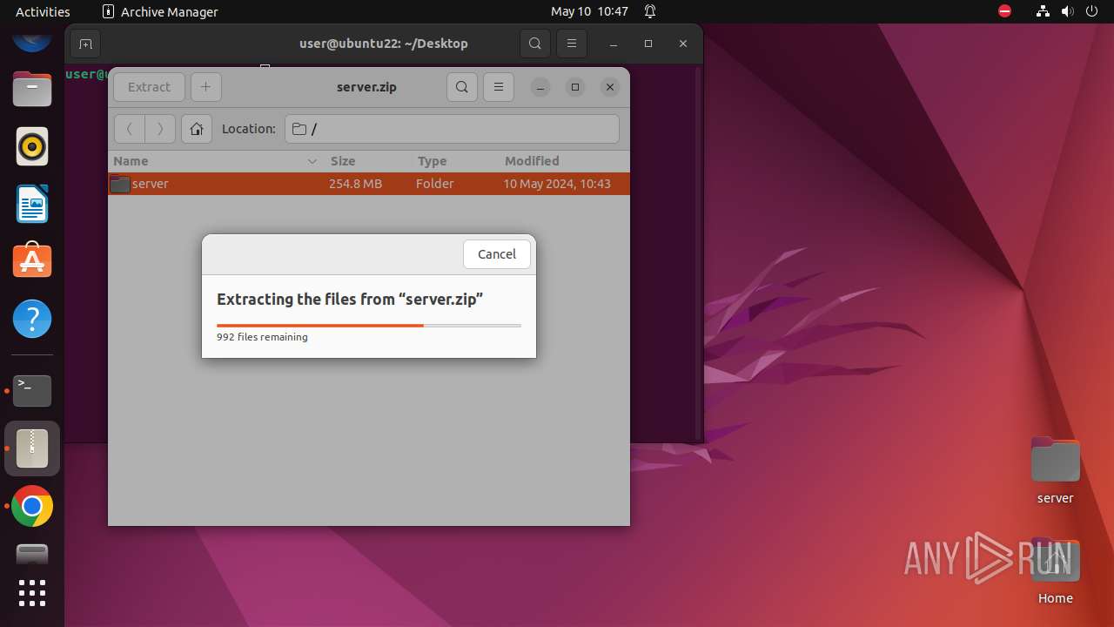The width and height of the screenshot is (1114, 627).
Task: Click the red do-not-disturb tray icon
Action: [1005, 11]
